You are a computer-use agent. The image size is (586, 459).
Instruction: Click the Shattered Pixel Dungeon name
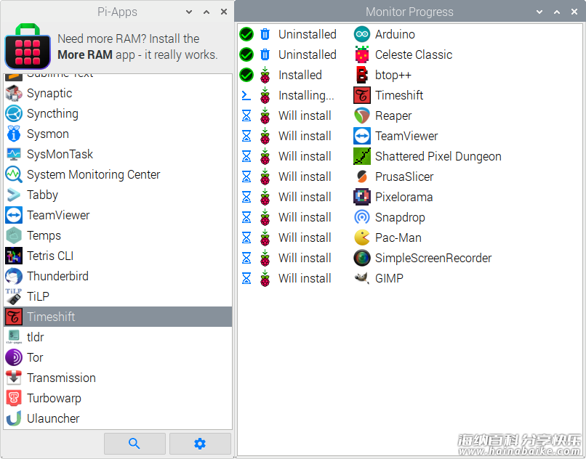coord(438,156)
